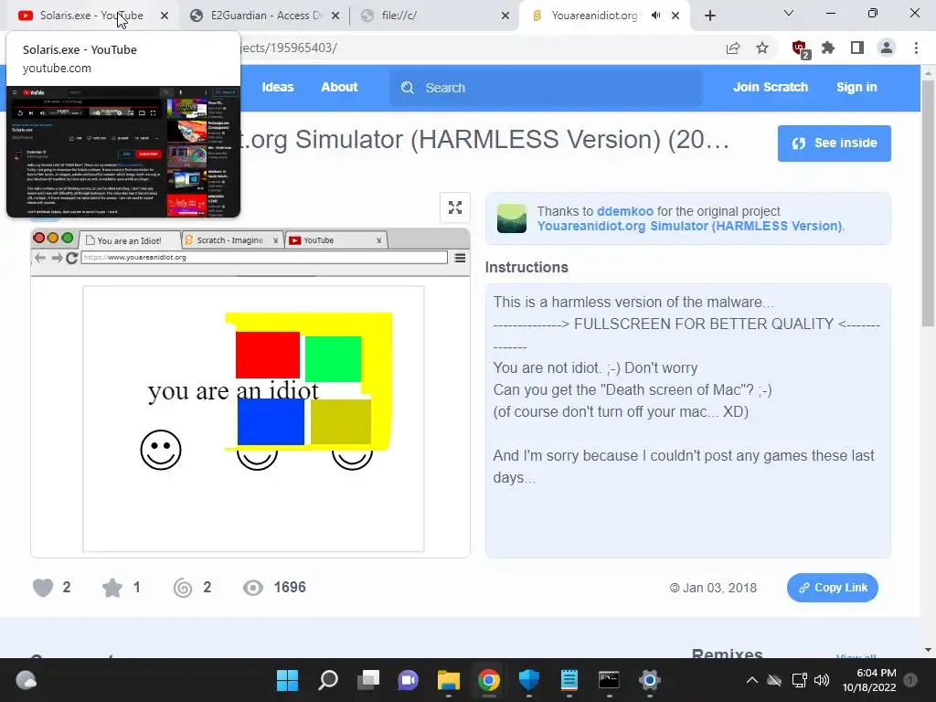Open the About page in Scratch navbar
The height and width of the screenshot is (702, 936).
tap(339, 87)
